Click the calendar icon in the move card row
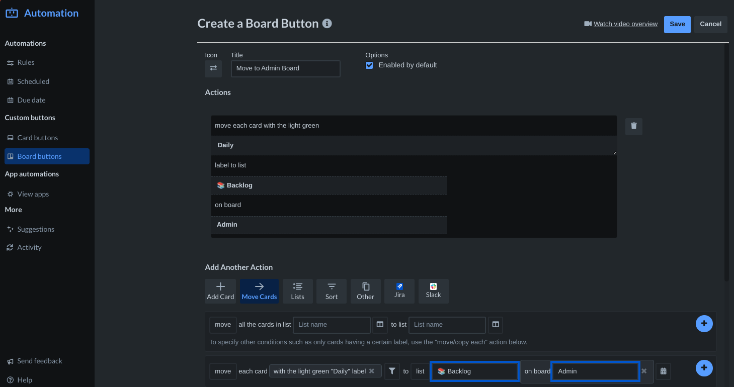734x387 pixels. (x=663, y=371)
